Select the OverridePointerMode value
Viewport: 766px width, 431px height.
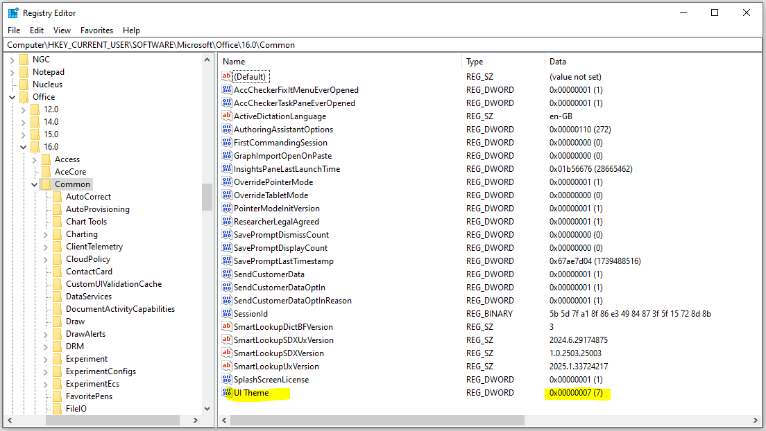coord(273,182)
